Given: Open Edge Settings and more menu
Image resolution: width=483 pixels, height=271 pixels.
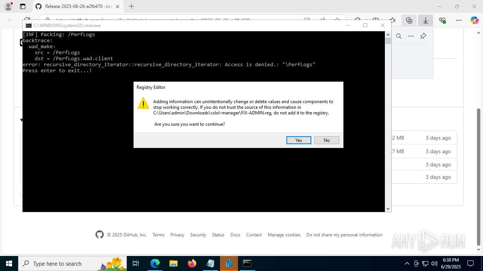Looking at the screenshot, I should click(x=459, y=20).
